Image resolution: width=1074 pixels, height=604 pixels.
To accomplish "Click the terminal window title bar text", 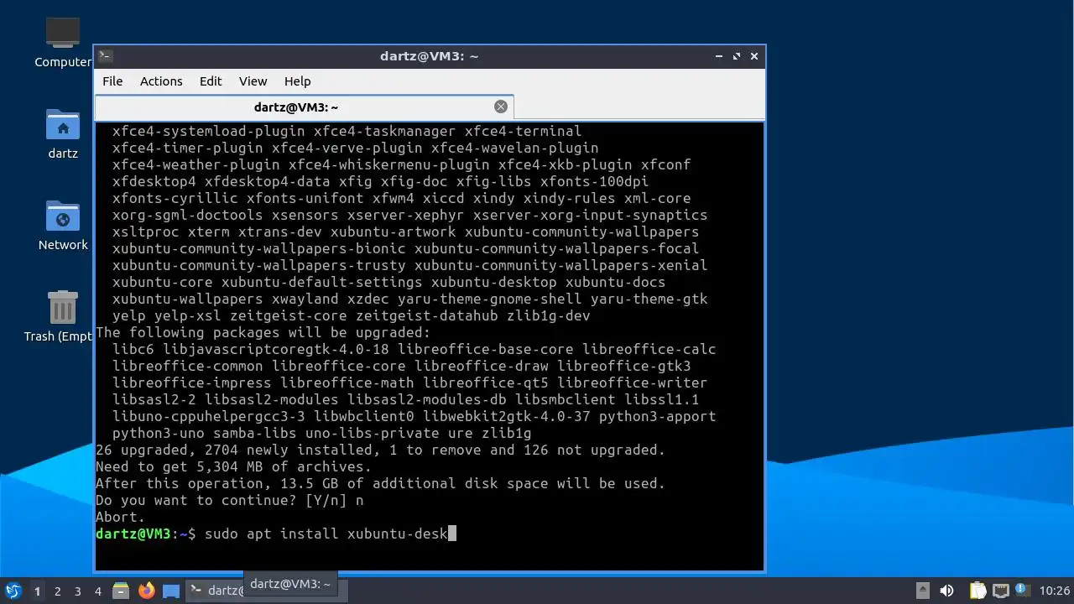I will click(429, 56).
